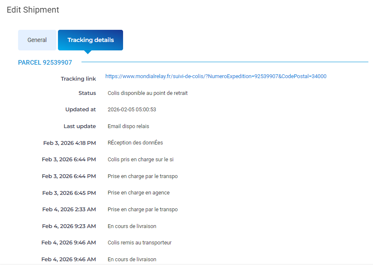Click the 'Prise en charge en agence' event
Viewport: 373px width, 265px height.
pyautogui.click(x=138, y=193)
